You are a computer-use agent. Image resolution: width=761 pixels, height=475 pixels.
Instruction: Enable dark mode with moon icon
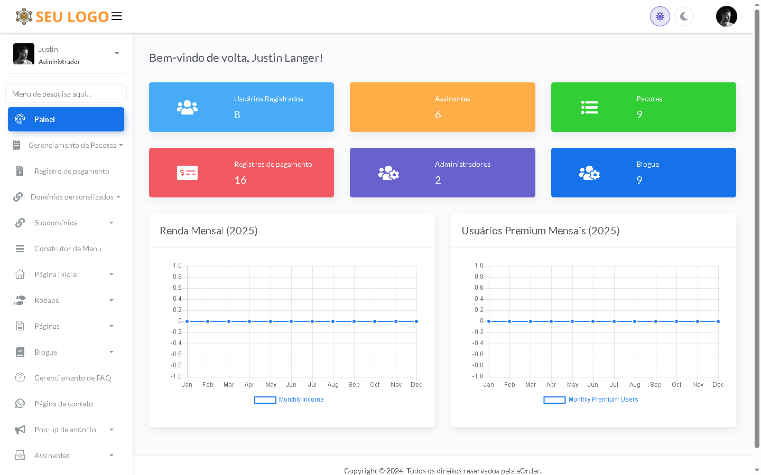click(x=684, y=16)
